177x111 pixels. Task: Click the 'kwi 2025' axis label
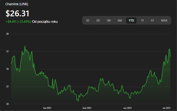(87, 108)
